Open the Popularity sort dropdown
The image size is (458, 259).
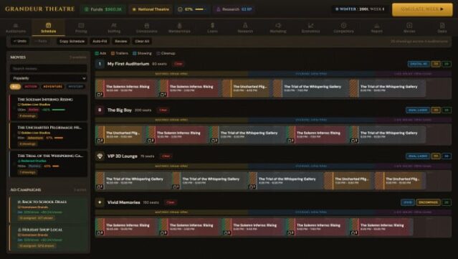49,78
